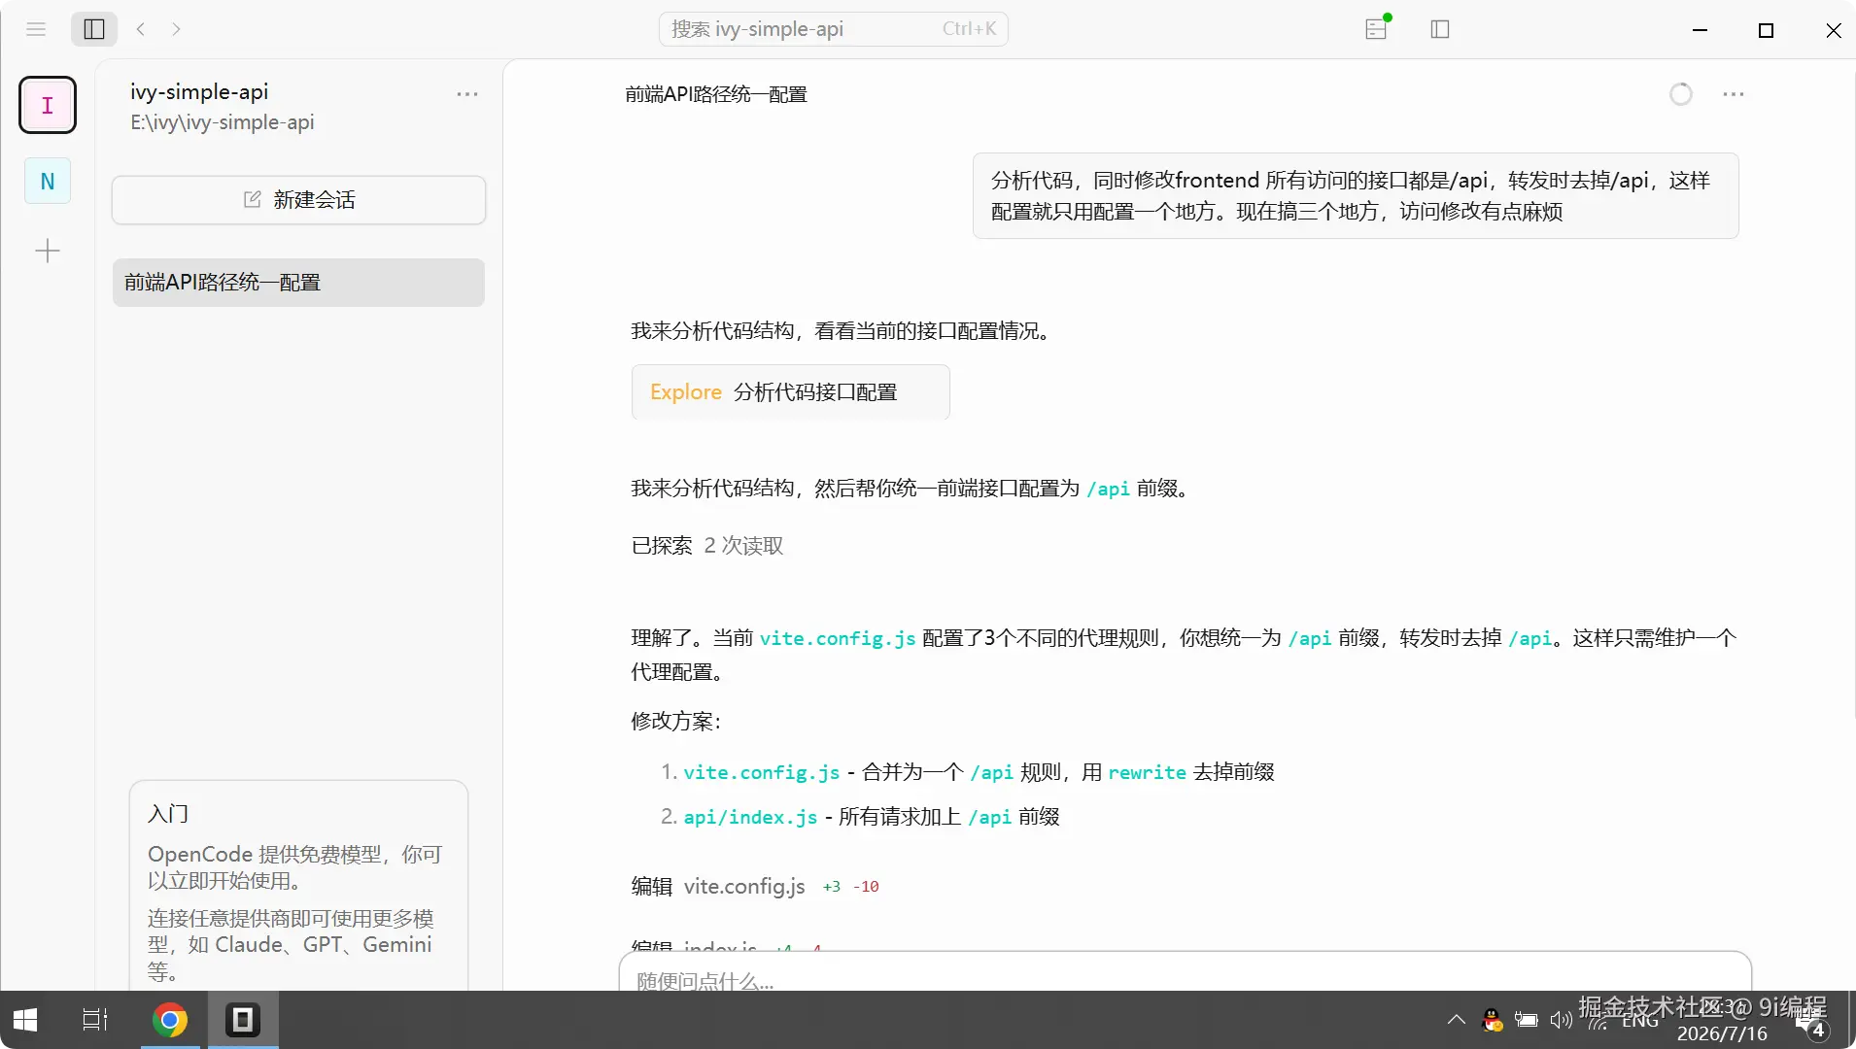Select the project avatar N
1856x1049 pixels.
click(48, 181)
